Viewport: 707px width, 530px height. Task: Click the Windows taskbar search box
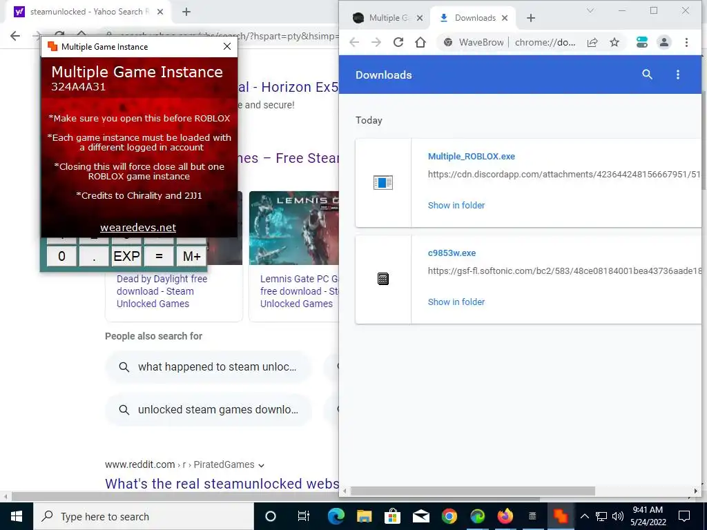(144, 516)
